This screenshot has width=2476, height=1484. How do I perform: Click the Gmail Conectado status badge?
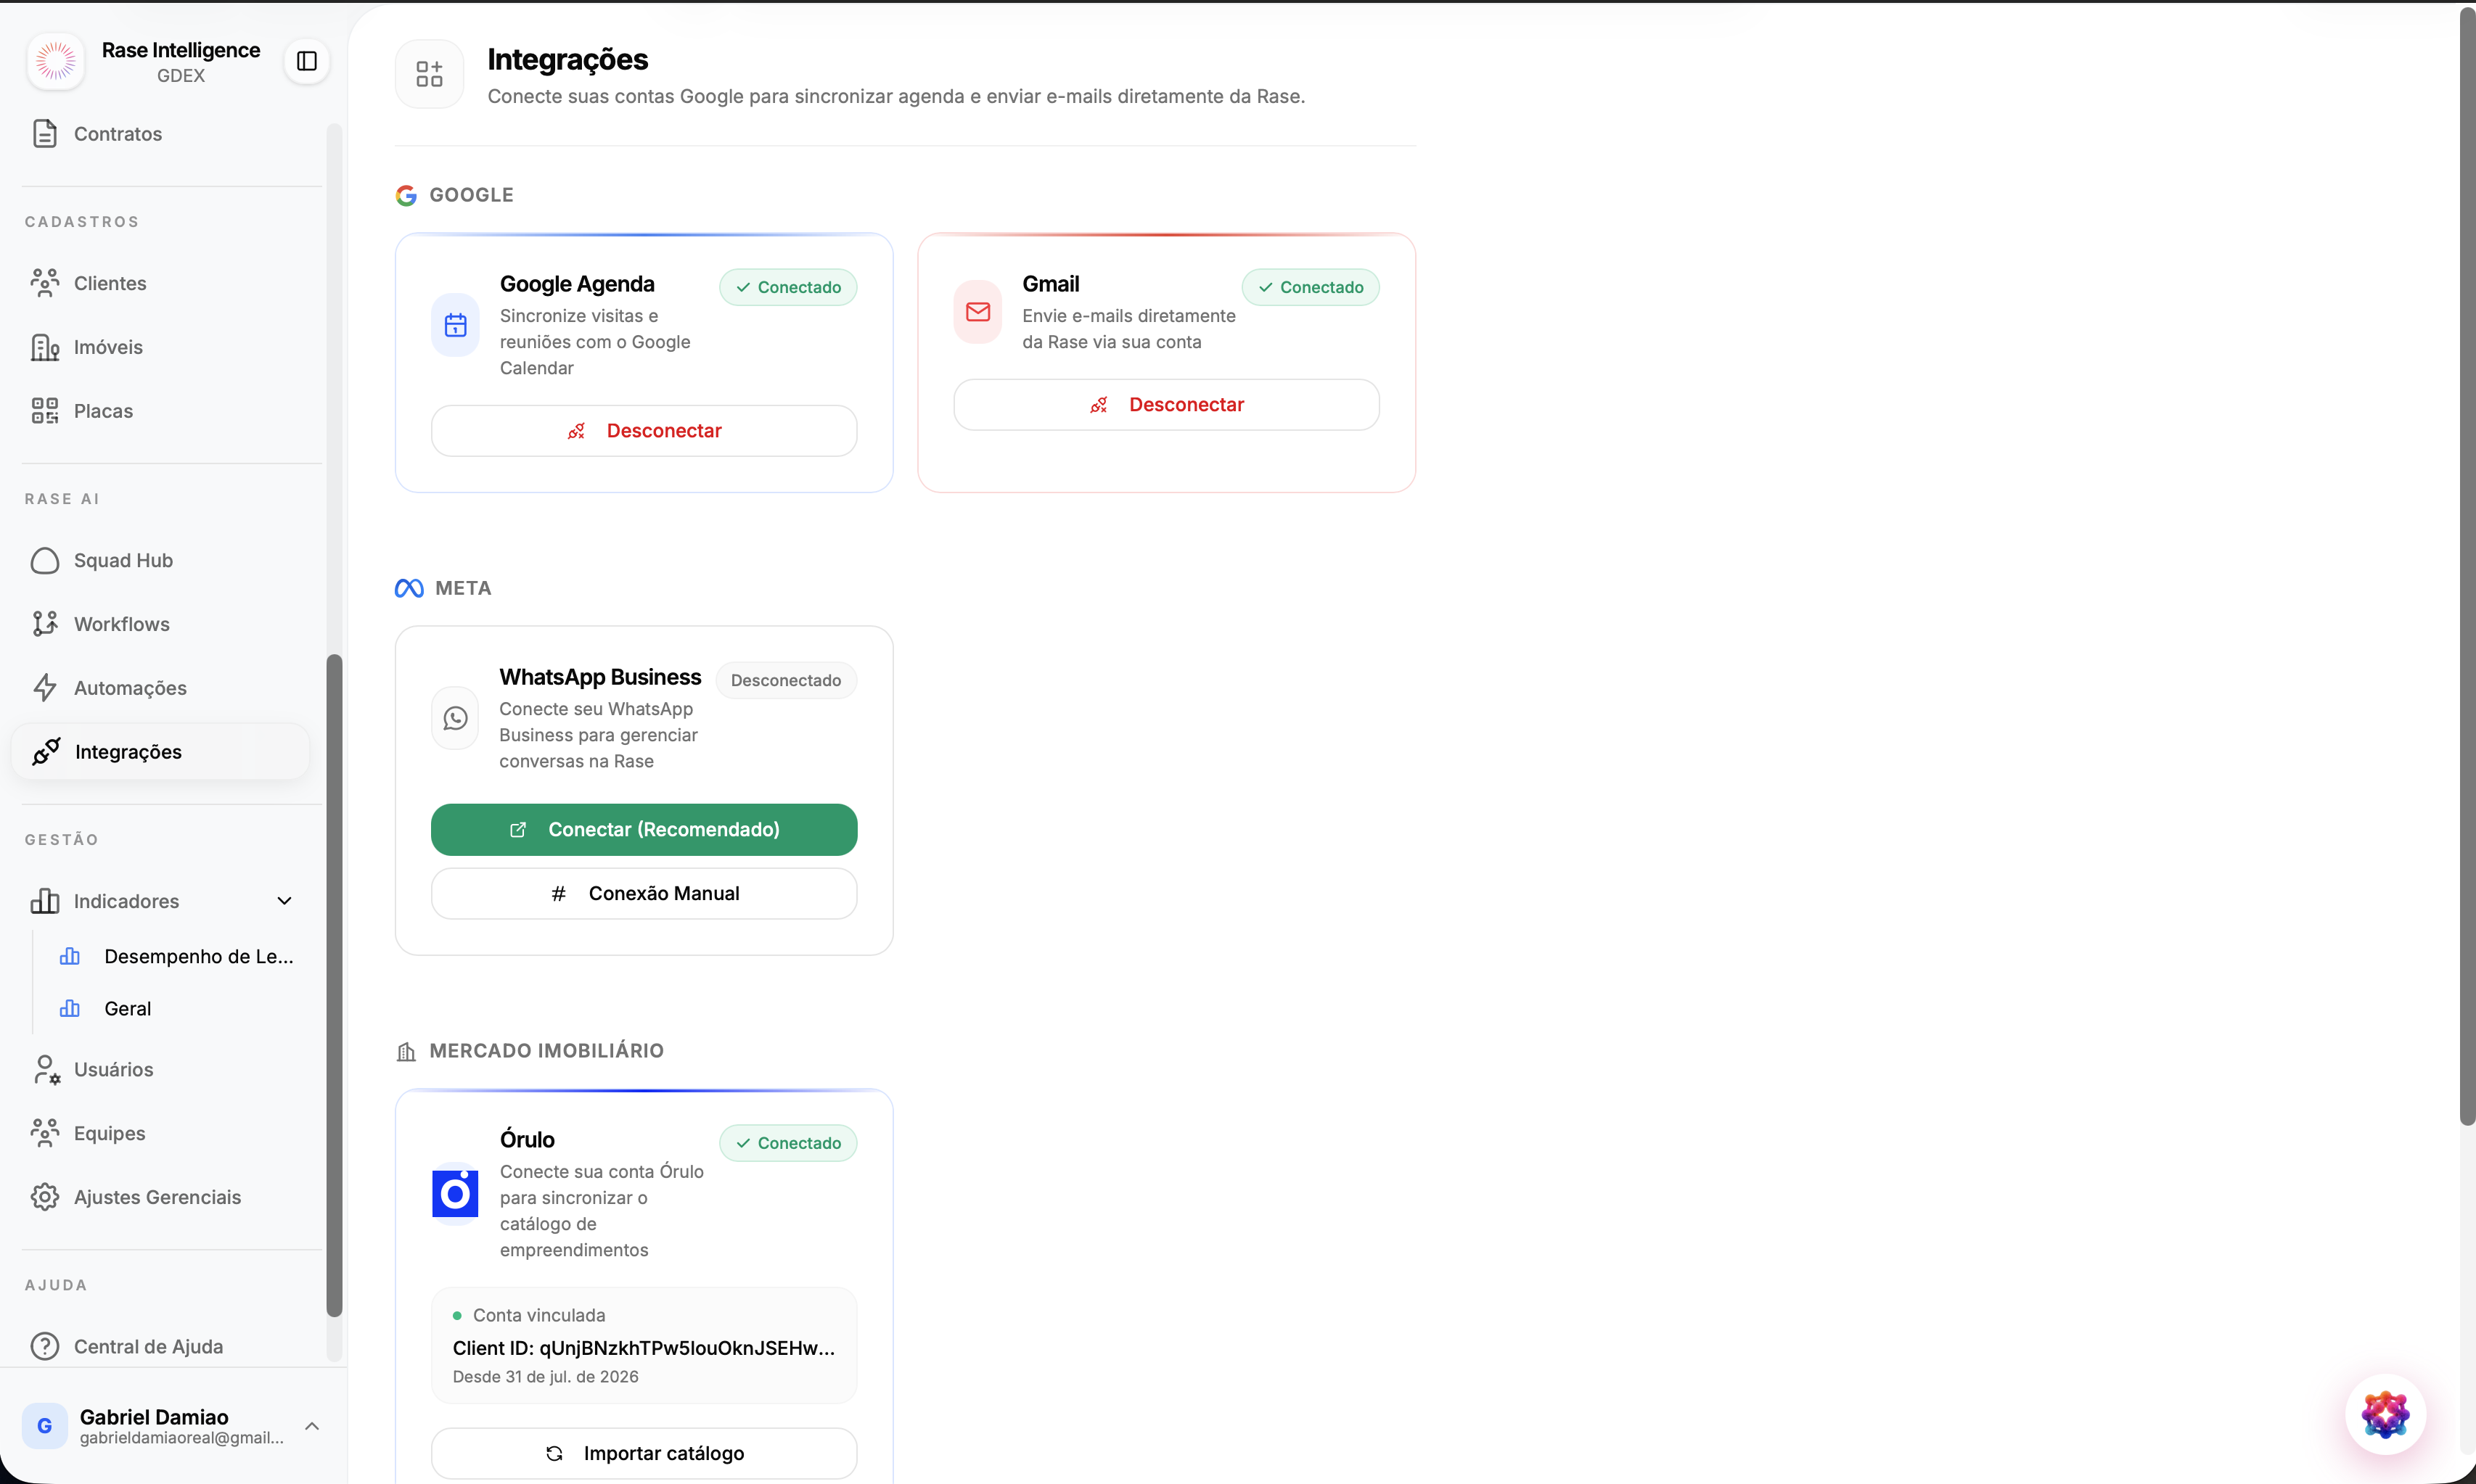coord(1311,287)
